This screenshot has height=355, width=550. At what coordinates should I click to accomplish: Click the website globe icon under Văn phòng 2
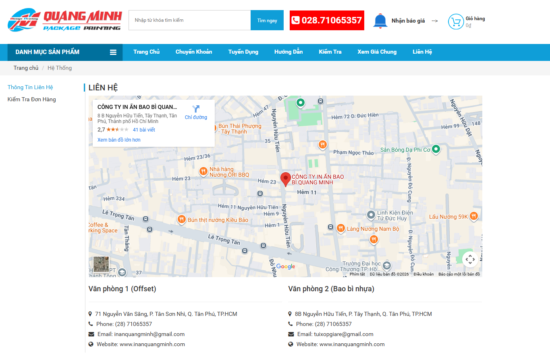291,344
